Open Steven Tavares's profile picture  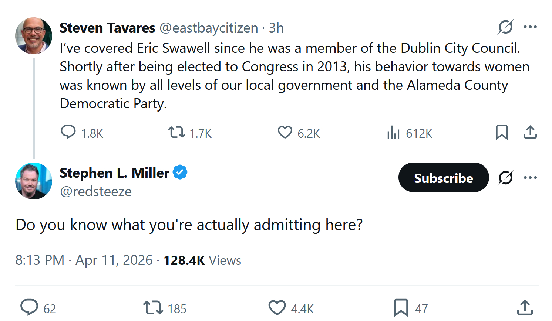pyautogui.click(x=34, y=36)
